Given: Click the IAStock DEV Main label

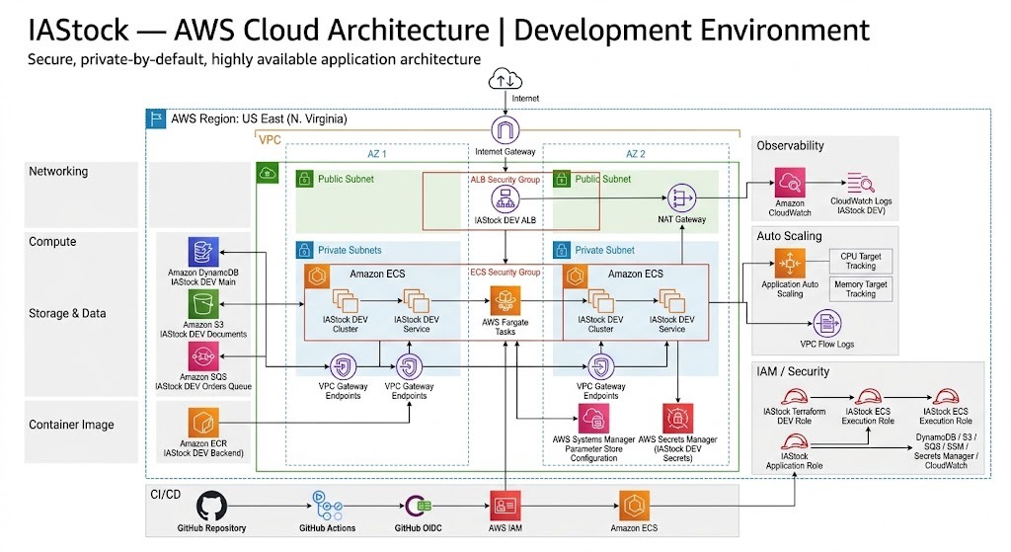Looking at the screenshot, I should coord(203,281).
